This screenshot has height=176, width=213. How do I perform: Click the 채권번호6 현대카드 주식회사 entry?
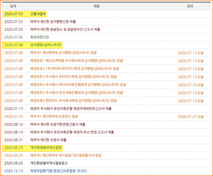point(73,101)
